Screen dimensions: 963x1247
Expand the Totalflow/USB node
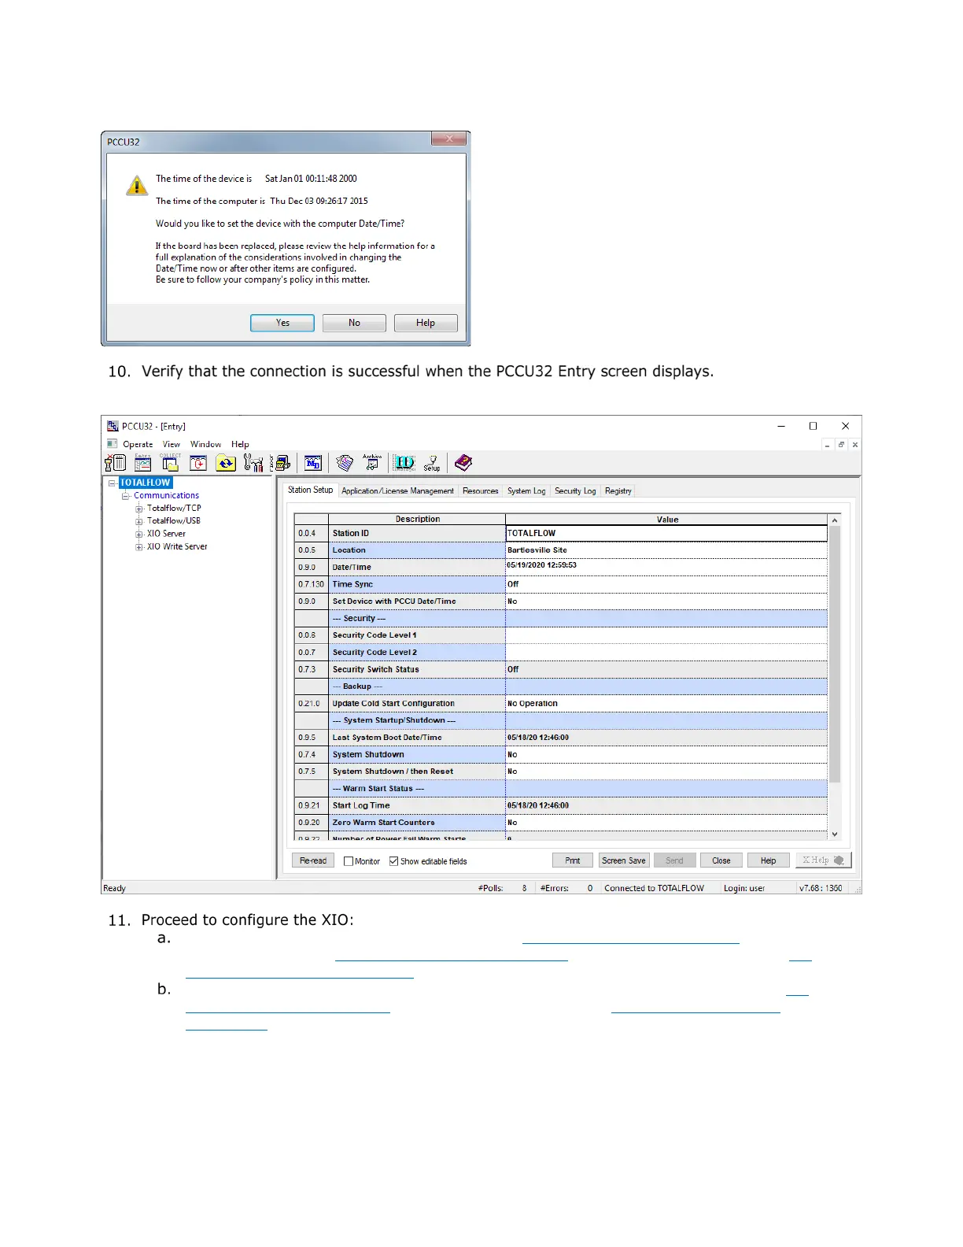point(139,521)
